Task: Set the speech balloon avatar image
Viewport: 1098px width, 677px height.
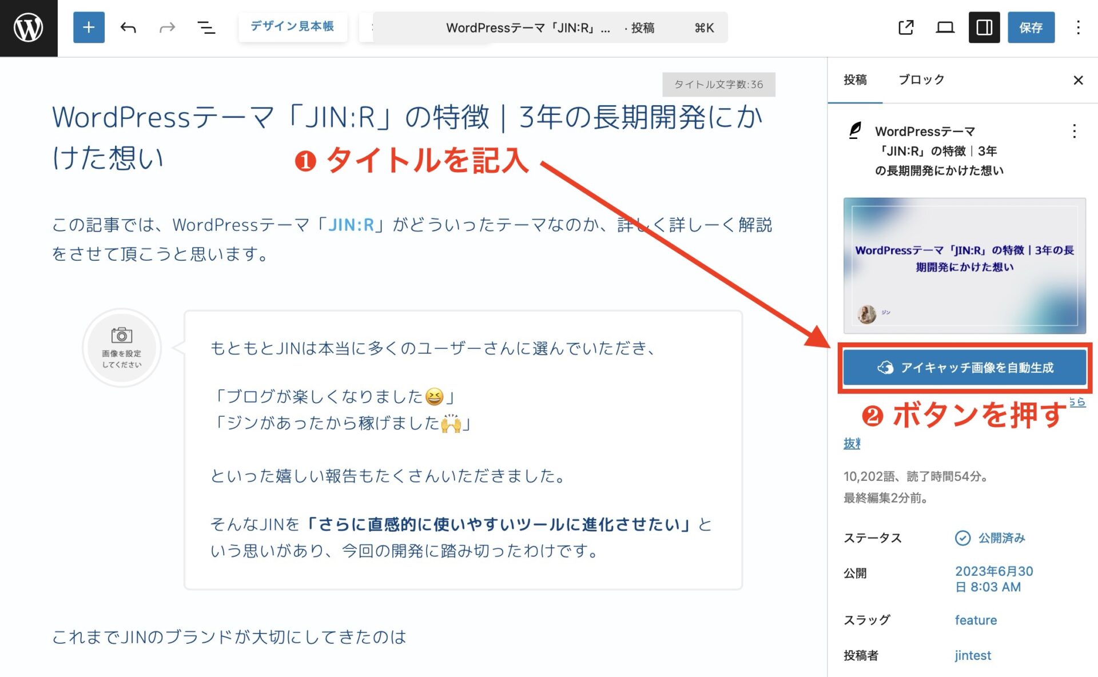Action: [122, 348]
